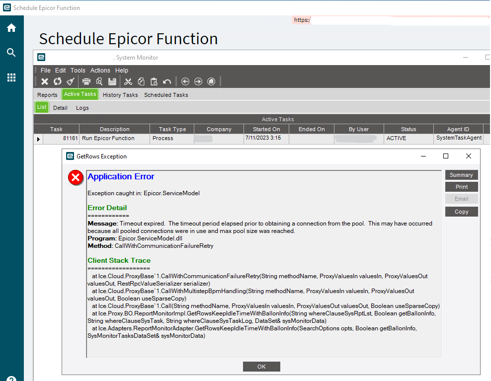The width and height of the screenshot is (491, 381).
Task: Click the Paste clipboard toolbar icon
Action: [x=154, y=81]
